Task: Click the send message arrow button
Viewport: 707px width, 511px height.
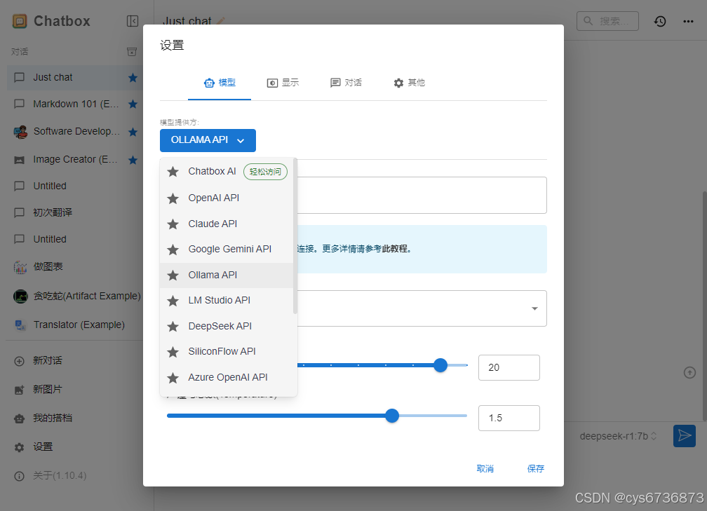Action: (685, 436)
